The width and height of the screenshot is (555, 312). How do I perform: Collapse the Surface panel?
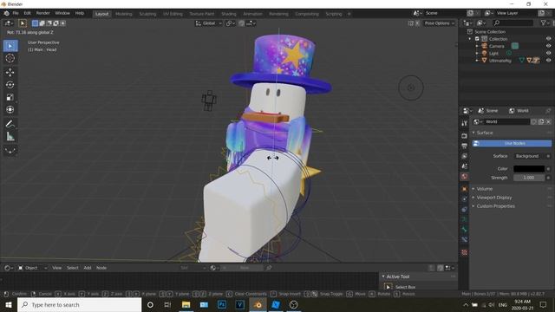click(485, 133)
